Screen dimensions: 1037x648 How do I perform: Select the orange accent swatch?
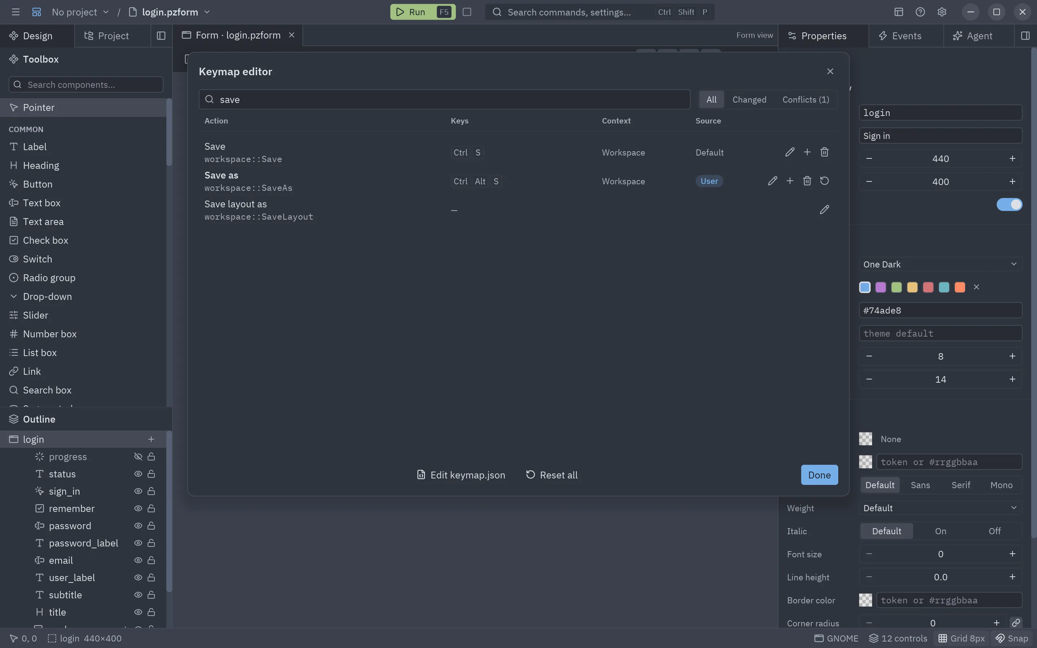click(x=960, y=287)
